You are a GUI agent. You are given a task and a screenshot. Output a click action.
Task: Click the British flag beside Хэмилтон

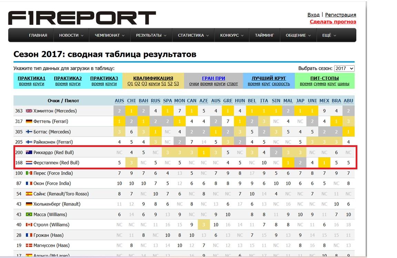[29, 111]
